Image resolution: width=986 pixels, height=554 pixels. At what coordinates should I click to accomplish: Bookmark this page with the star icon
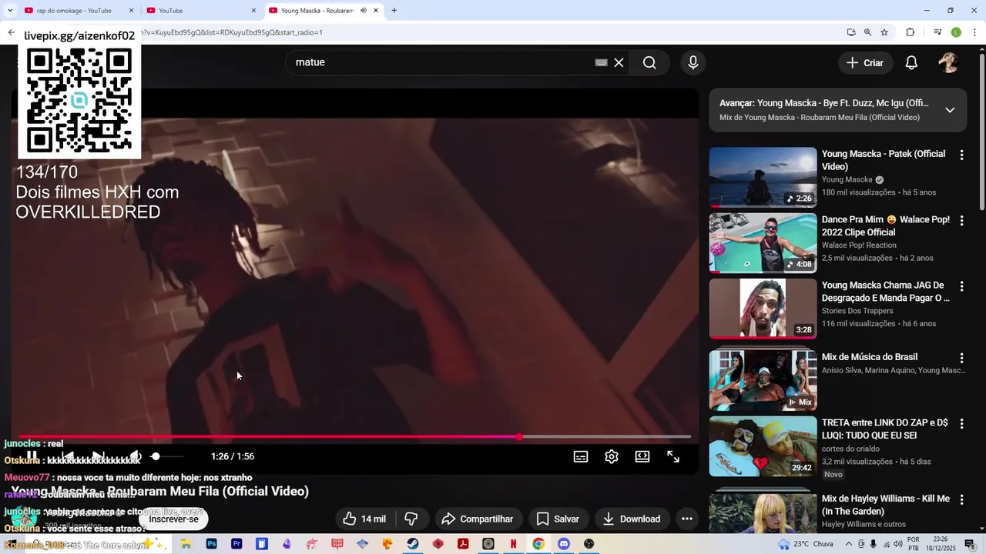coord(884,32)
